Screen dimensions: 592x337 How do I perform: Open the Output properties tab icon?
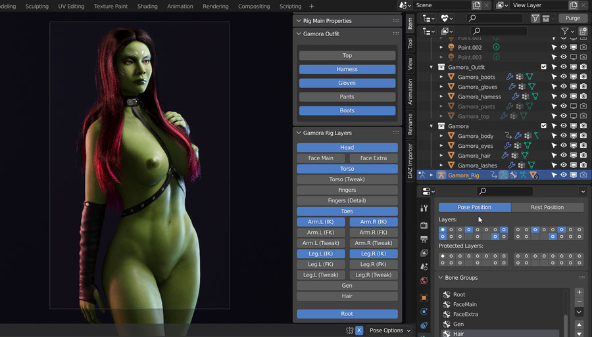pos(424,239)
